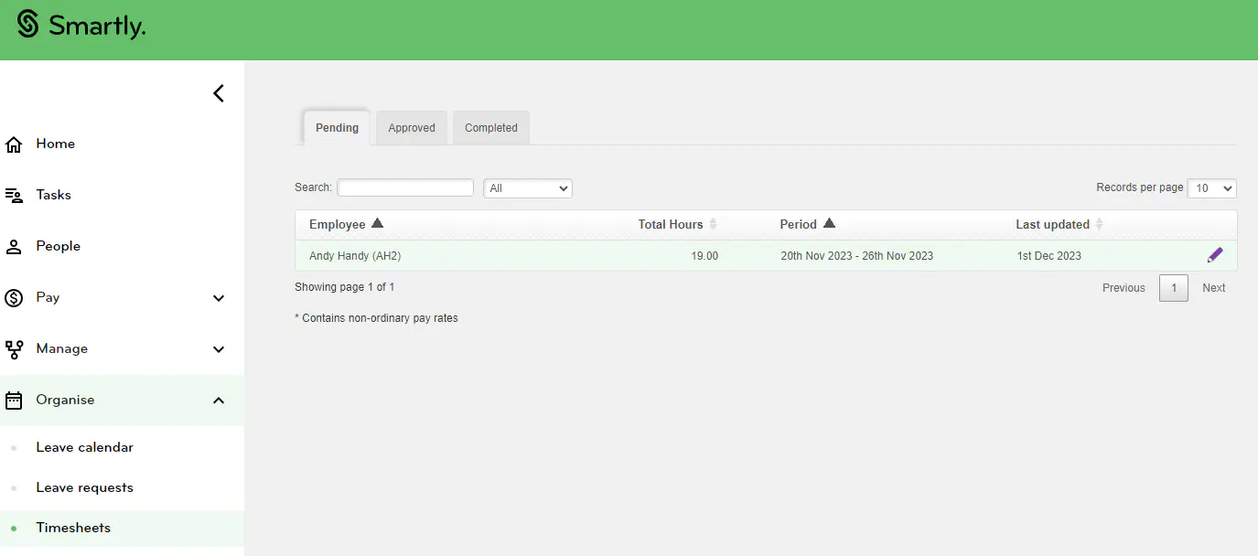Click the Smartly logo in the header
Screen dimensions: 1258x556
(81, 27)
